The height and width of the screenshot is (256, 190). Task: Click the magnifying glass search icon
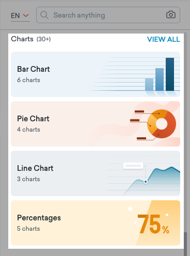click(x=44, y=15)
